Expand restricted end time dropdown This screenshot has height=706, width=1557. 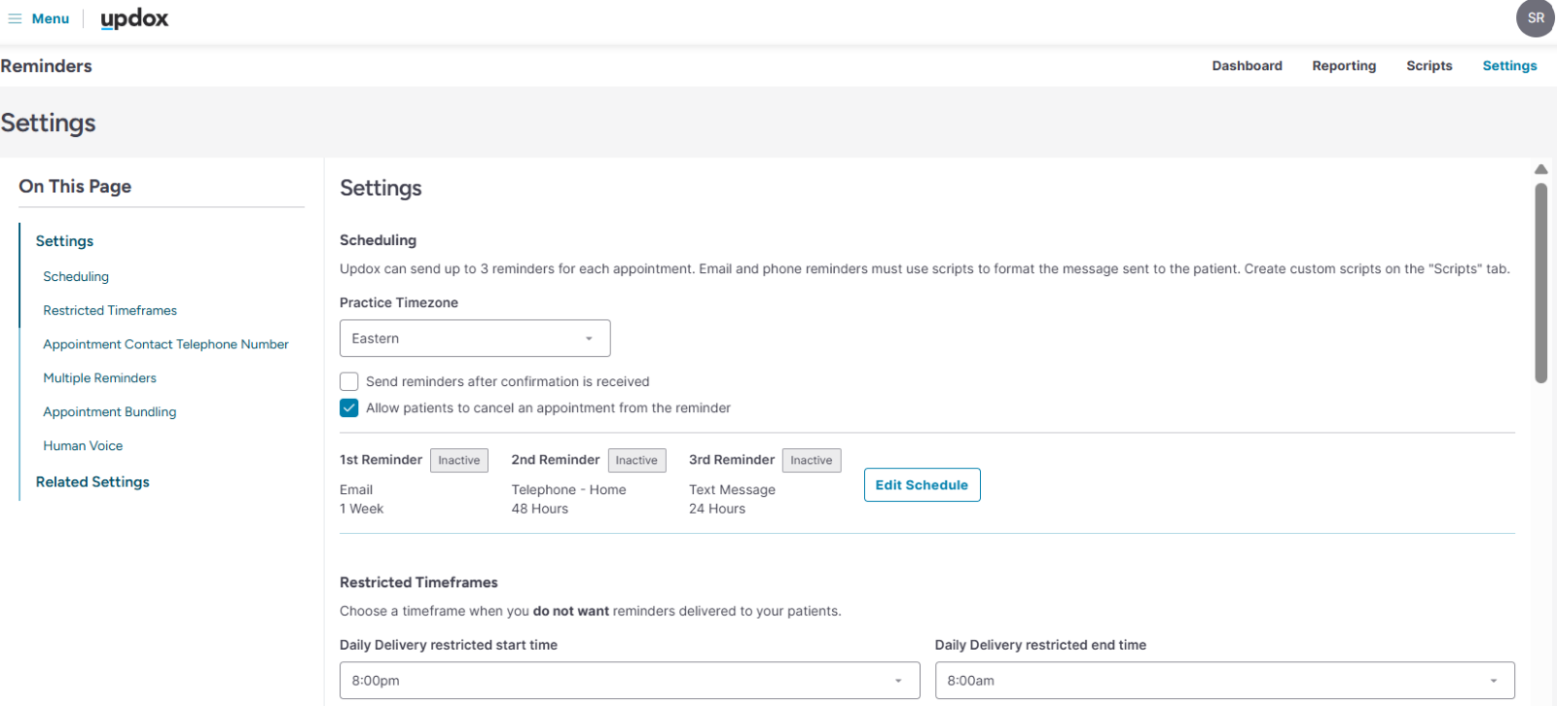(1224, 681)
